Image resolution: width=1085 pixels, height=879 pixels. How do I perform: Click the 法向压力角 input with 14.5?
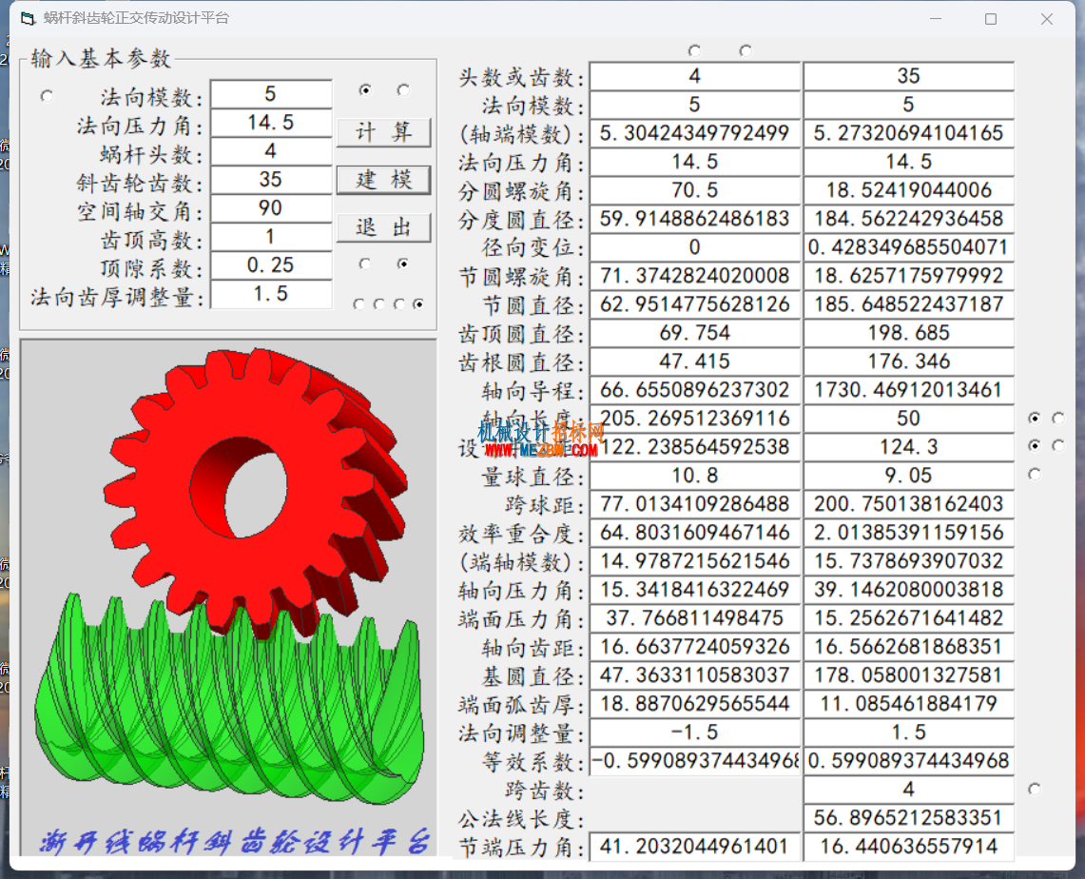(x=271, y=123)
